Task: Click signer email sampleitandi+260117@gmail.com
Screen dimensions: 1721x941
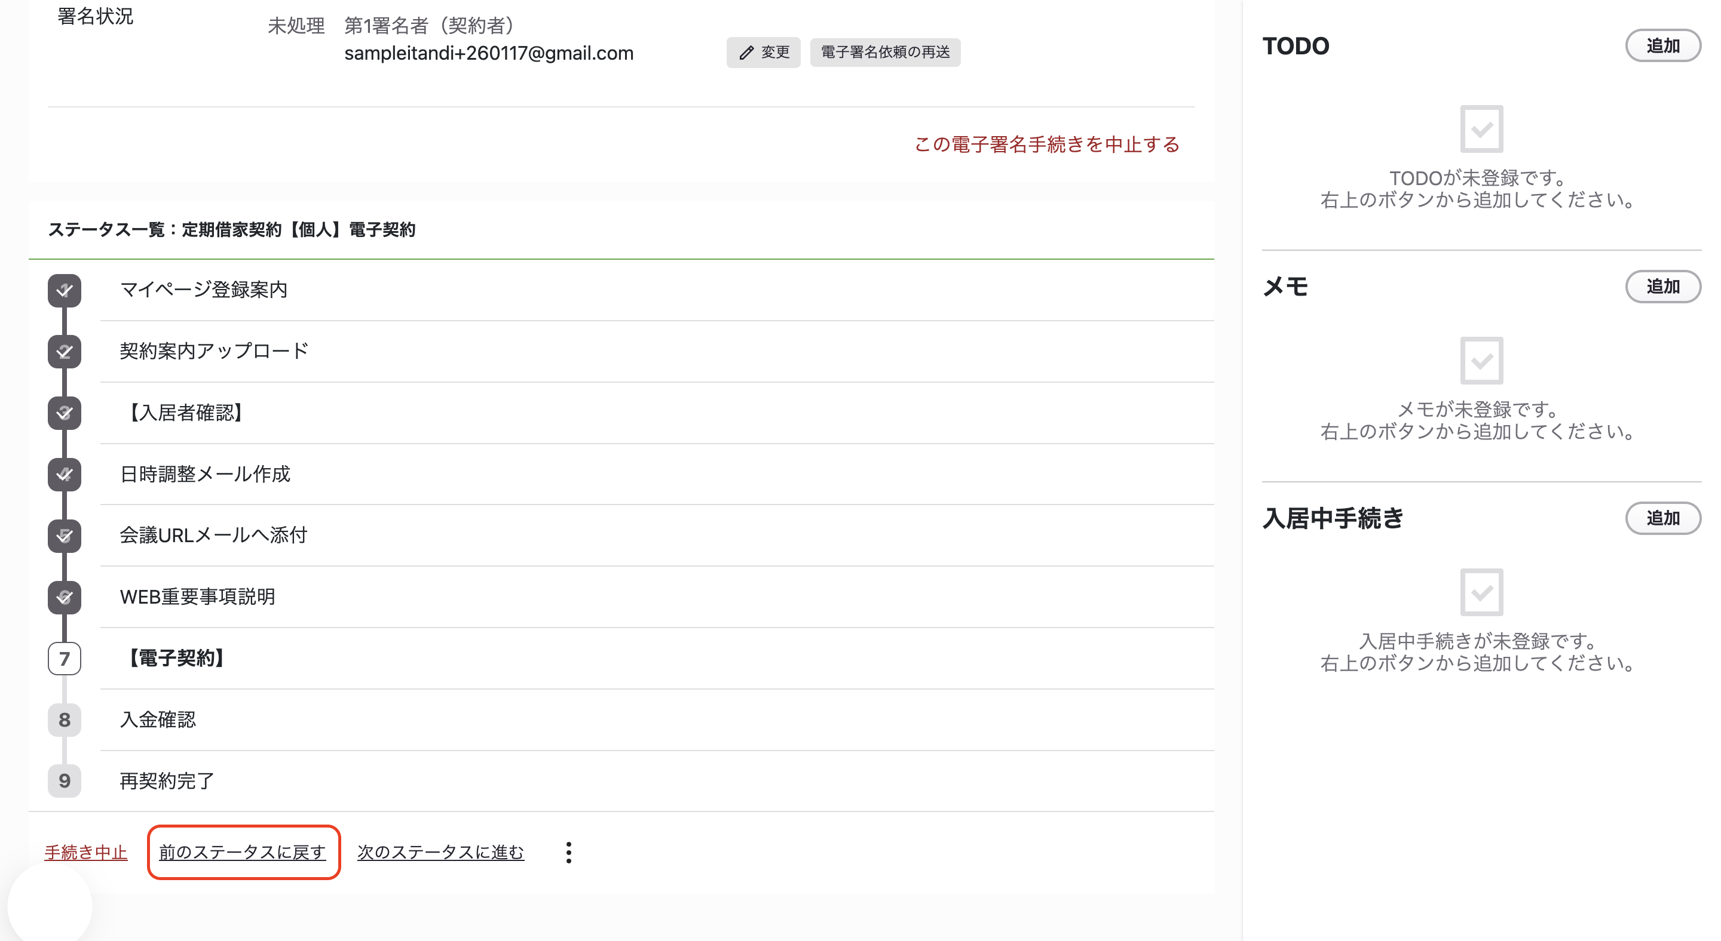Action: coord(489,53)
